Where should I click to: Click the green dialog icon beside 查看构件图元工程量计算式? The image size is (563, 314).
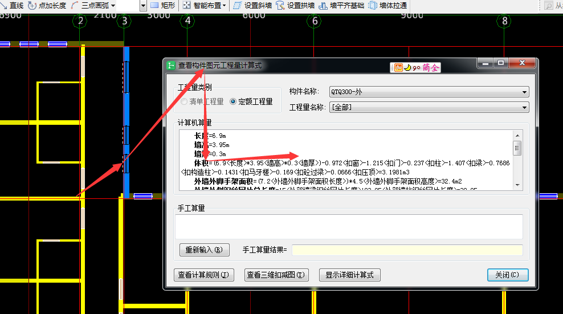(170, 66)
